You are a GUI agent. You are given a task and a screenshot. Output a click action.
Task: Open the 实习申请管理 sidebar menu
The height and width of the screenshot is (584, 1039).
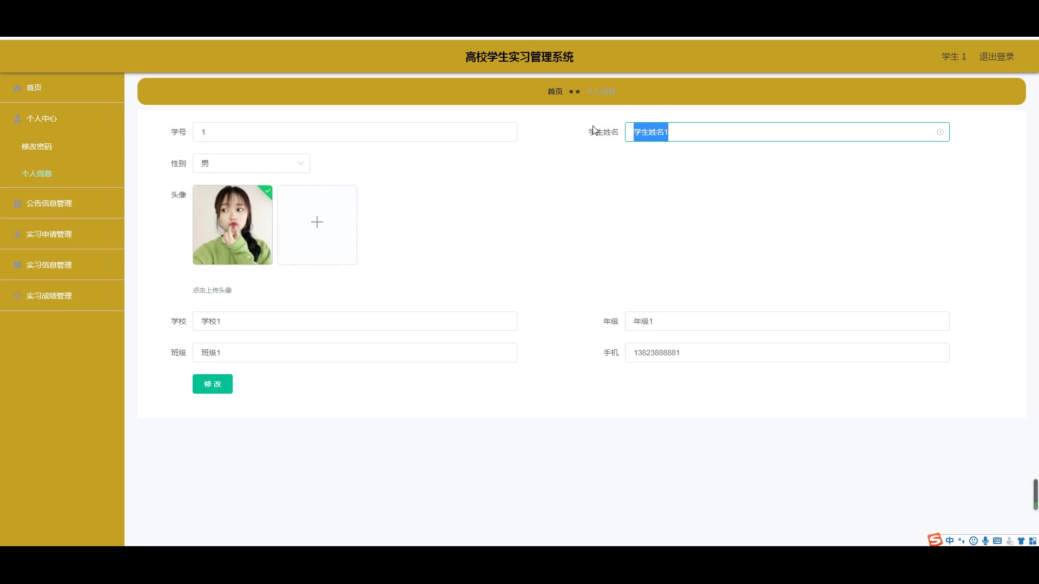point(62,234)
